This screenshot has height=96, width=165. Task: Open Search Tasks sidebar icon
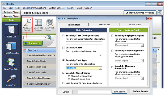coord(11,81)
